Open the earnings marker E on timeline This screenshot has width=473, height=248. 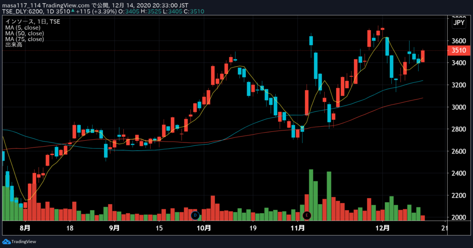pyautogui.click(x=307, y=215)
